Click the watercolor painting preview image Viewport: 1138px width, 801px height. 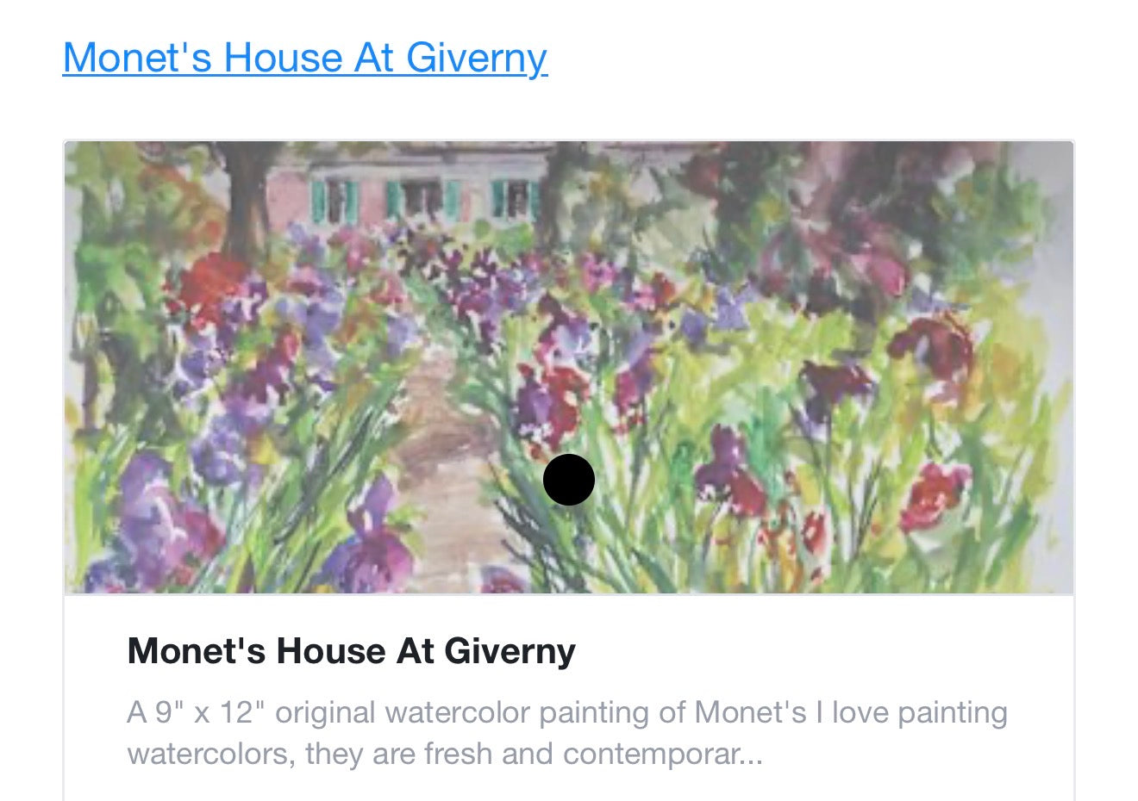(x=569, y=368)
